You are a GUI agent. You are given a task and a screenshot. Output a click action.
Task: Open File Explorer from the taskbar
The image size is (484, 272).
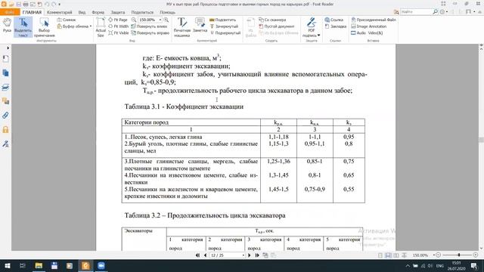(39, 265)
